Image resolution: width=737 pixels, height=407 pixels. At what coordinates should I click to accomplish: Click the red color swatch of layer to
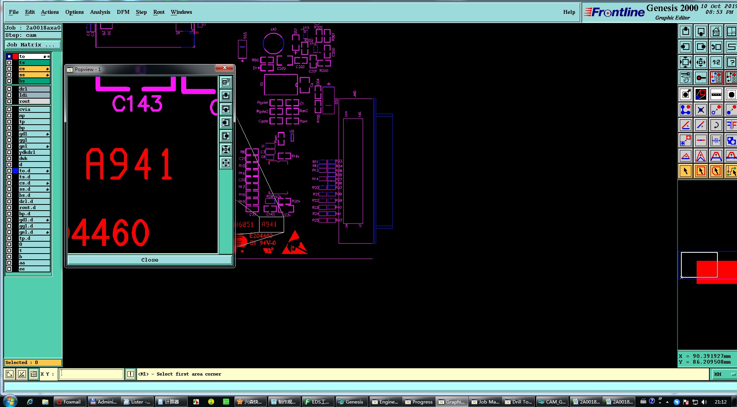pos(15,56)
